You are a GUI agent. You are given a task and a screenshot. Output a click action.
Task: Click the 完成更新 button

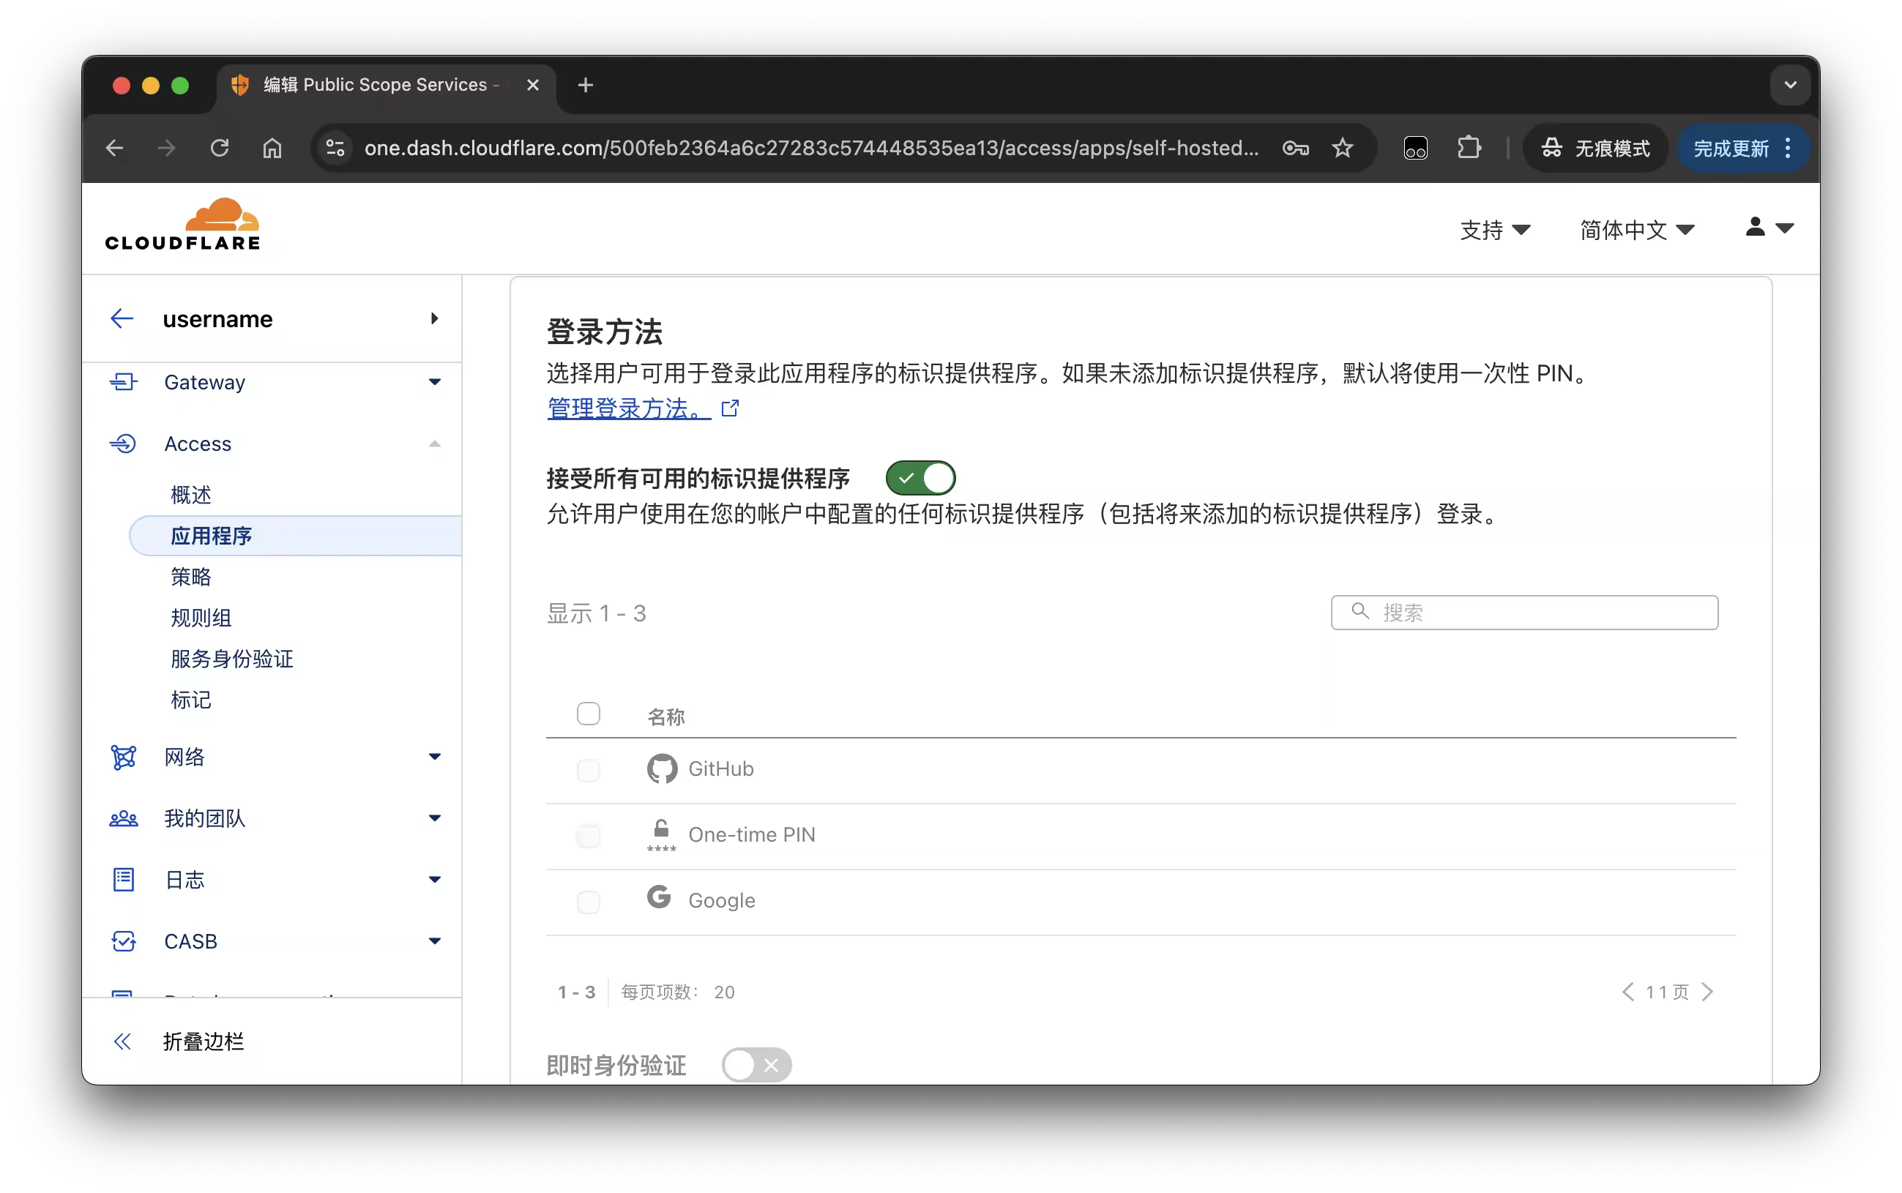pyautogui.click(x=1730, y=148)
